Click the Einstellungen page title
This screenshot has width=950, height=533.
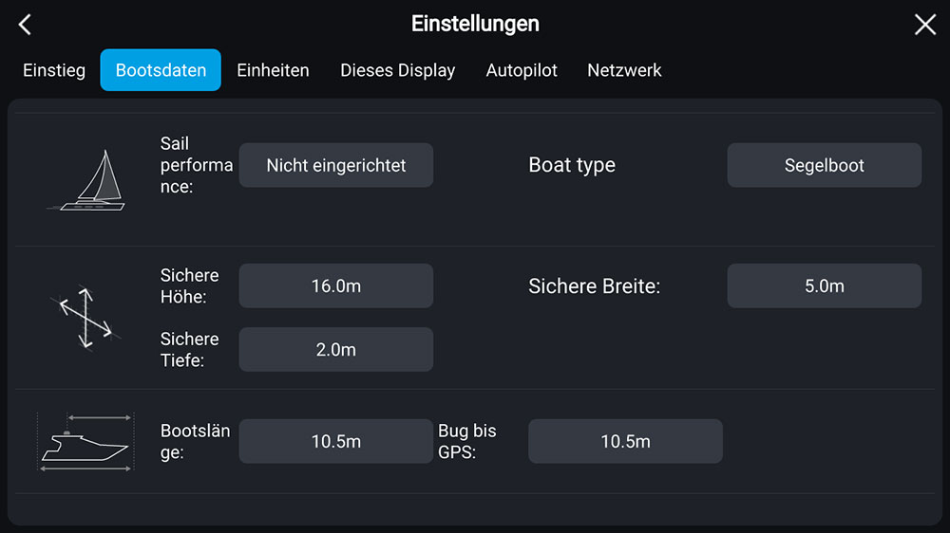(475, 24)
